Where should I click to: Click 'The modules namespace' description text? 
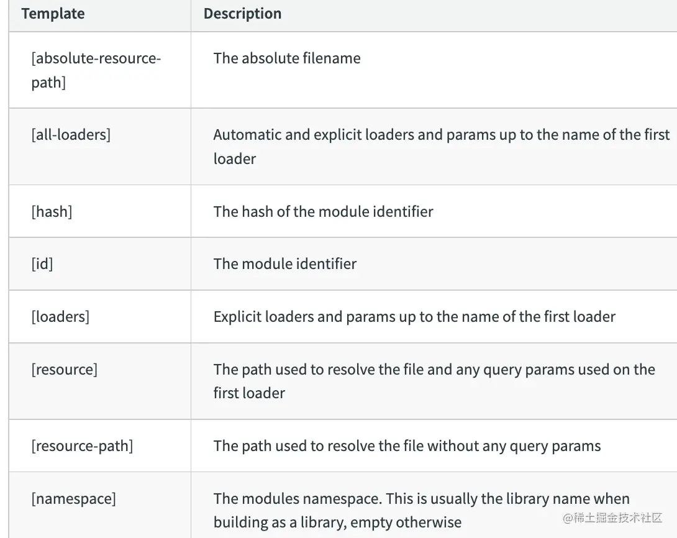298,498
